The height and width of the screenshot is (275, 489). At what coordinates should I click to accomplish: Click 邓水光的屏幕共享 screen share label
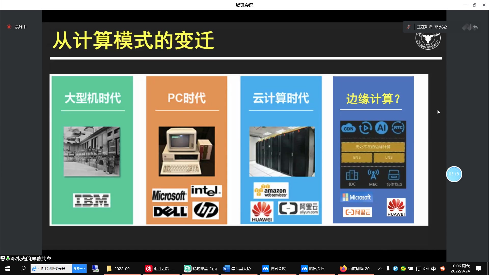[x=31, y=259]
